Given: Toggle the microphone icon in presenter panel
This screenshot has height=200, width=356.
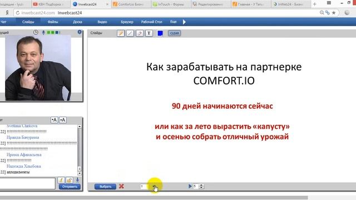Looking at the screenshot, I should [x=43, y=32].
